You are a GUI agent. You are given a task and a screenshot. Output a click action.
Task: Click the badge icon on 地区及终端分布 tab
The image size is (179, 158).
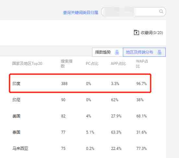coord(160,52)
